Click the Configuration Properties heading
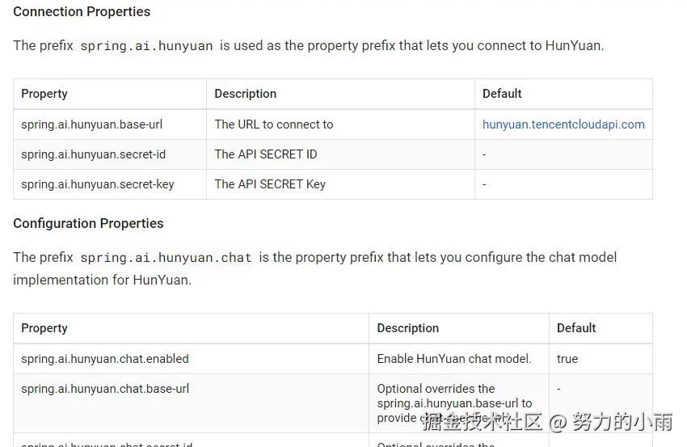The image size is (687, 447). tap(88, 223)
